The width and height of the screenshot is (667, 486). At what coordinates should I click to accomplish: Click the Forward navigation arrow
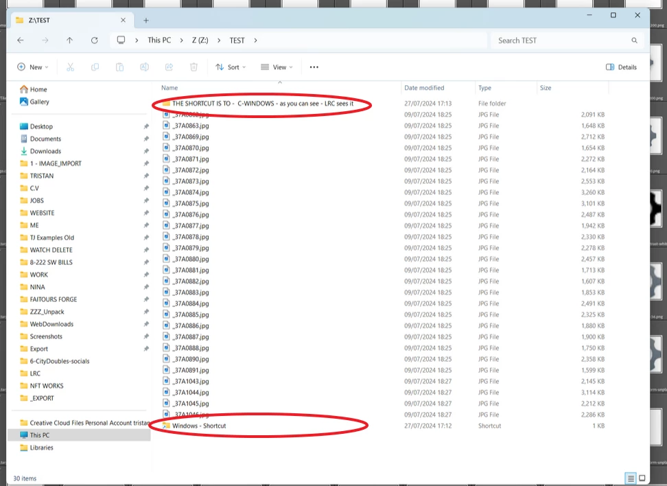pos(45,40)
